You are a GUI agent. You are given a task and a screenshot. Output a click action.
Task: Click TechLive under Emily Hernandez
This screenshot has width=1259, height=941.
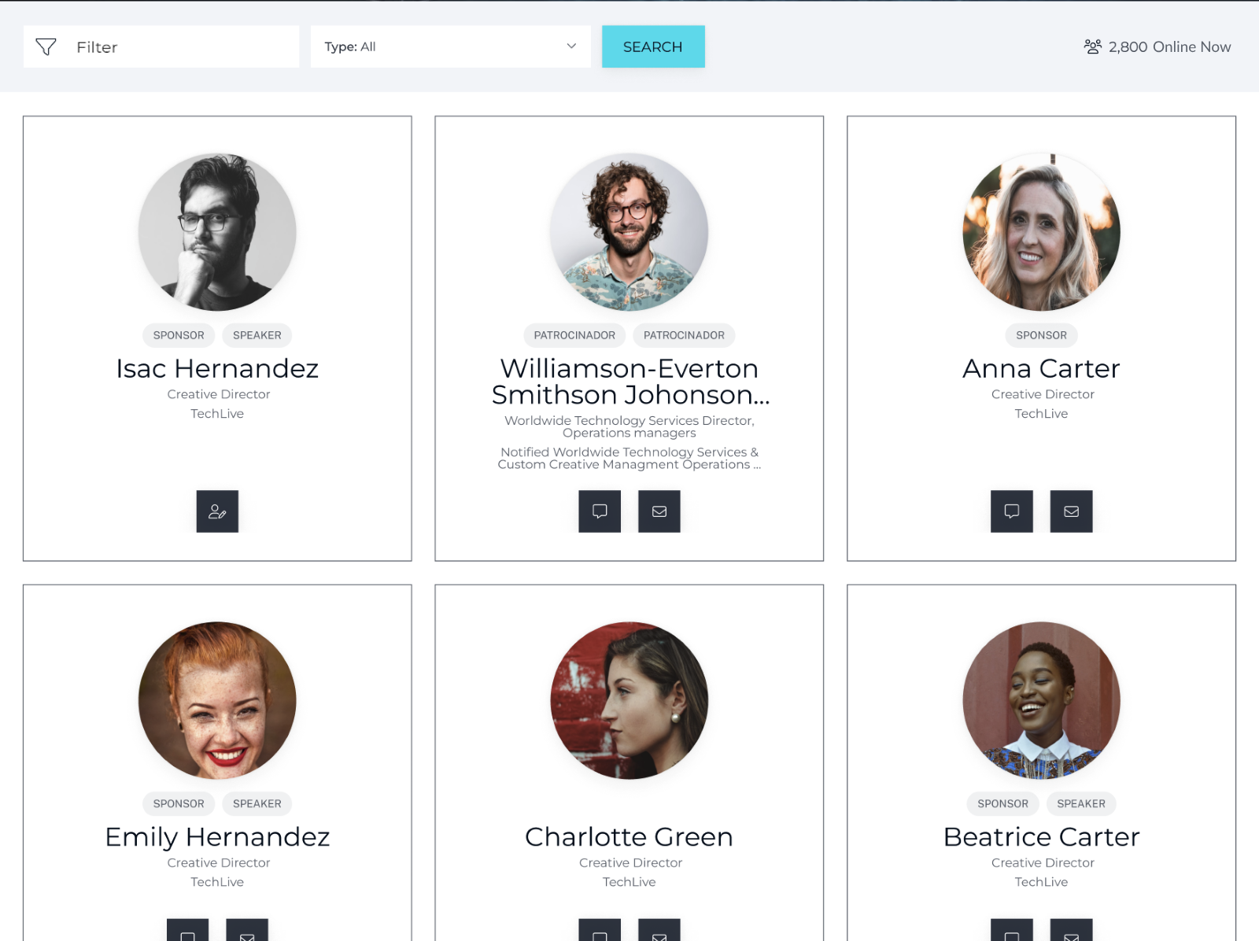(x=217, y=882)
